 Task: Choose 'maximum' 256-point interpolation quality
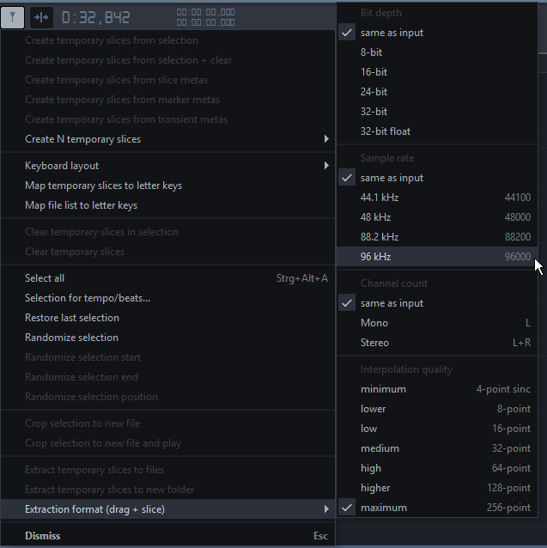coord(384,508)
